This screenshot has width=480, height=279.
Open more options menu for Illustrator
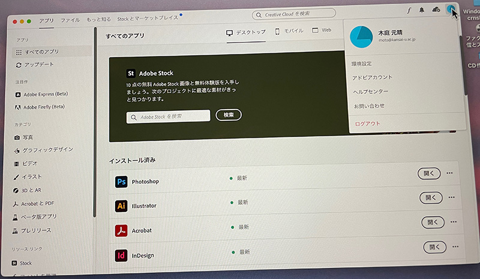[452, 198]
